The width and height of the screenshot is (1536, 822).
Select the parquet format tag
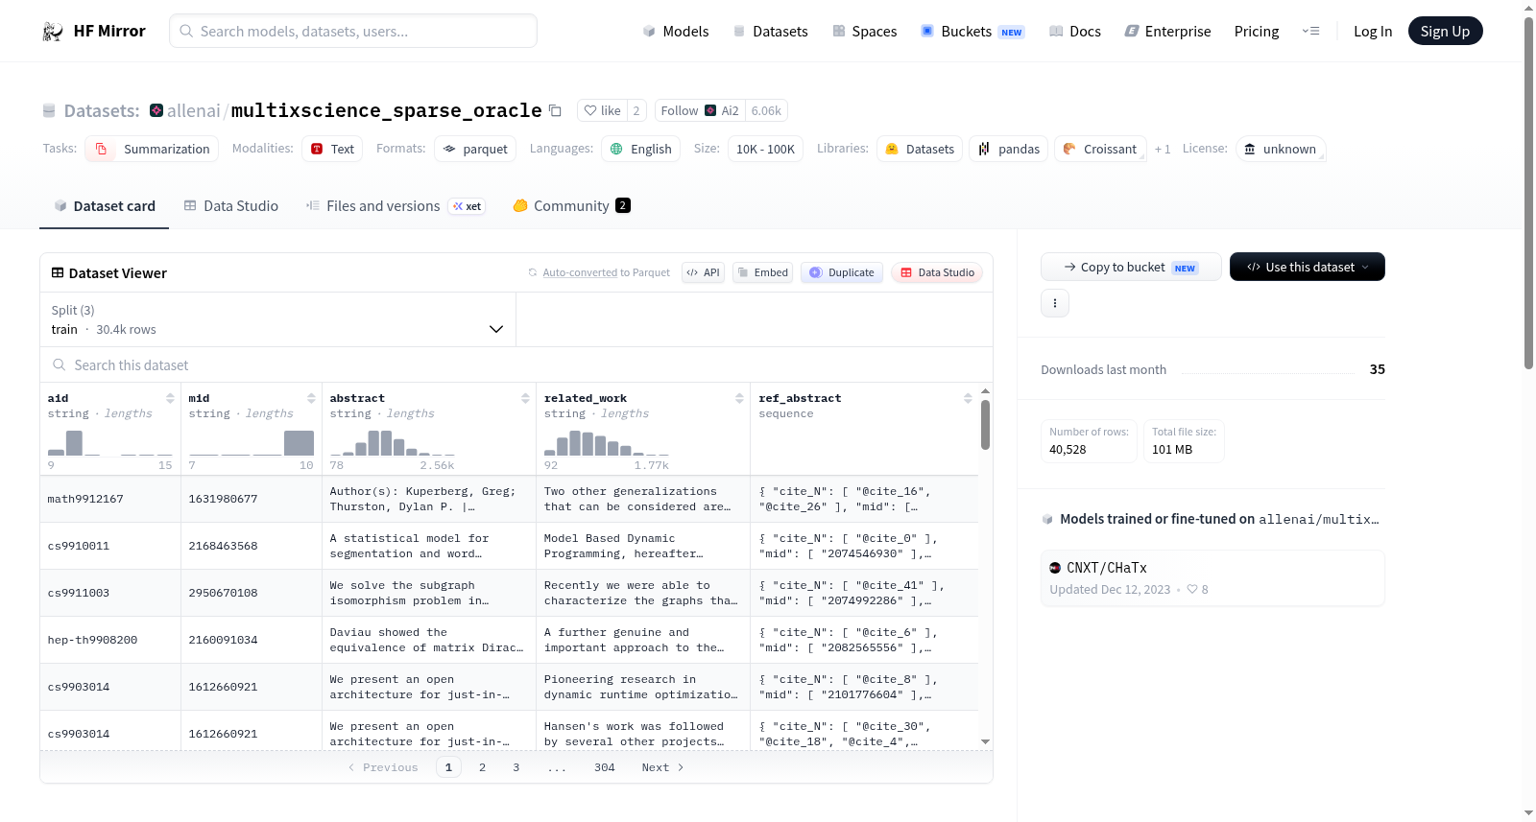pyautogui.click(x=475, y=149)
